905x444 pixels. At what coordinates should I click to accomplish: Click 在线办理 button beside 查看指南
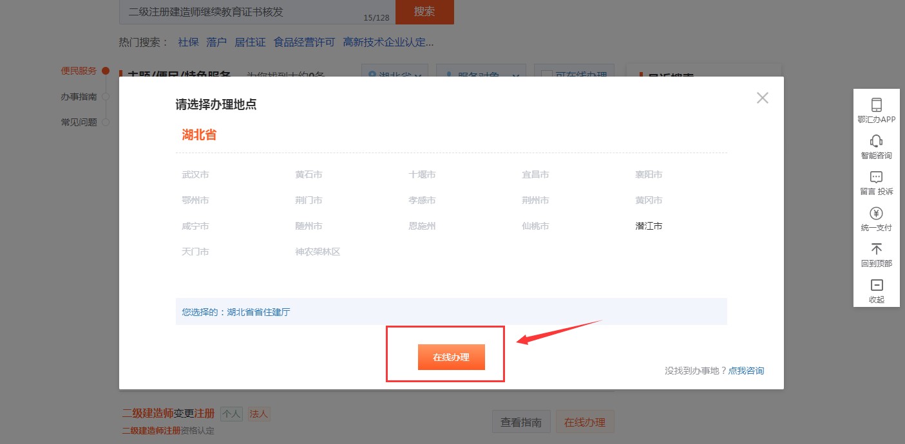585,422
